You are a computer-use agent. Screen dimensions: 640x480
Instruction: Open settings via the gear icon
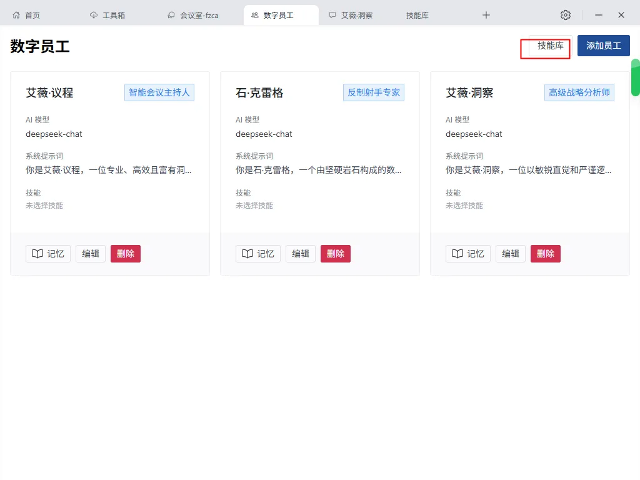(x=566, y=14)
